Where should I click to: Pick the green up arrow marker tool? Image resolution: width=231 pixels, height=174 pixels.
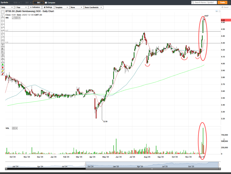(x=3, y=64)
